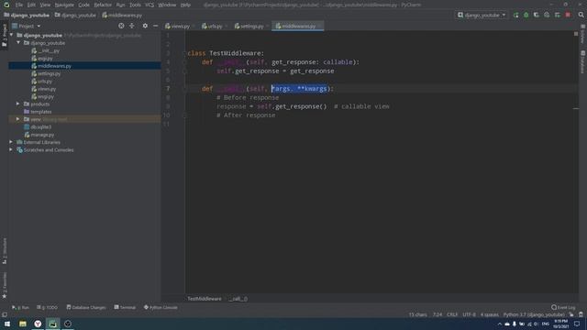Toggle tool window quick access icon bottom-left
The width and height of the screenshot is (587, 330).
pyautogui.click(x=4, y=314)
